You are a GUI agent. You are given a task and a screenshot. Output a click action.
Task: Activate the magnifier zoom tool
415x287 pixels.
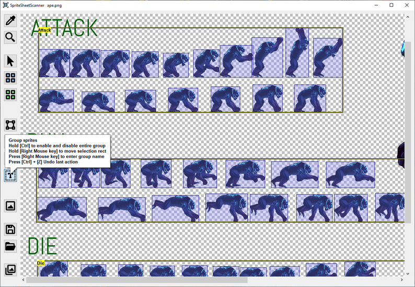[10, 37]
